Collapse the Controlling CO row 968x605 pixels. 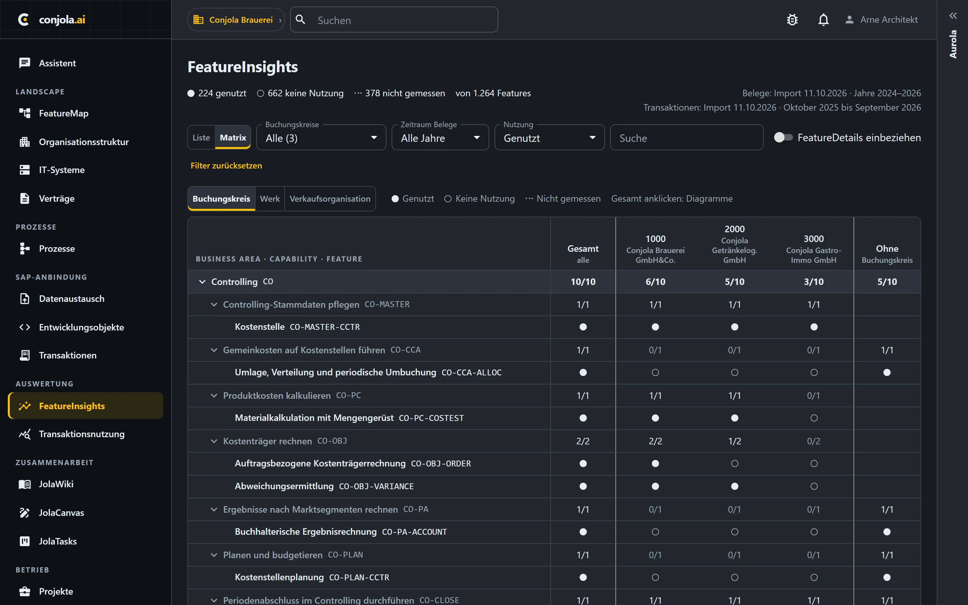(x=202, y=282)
